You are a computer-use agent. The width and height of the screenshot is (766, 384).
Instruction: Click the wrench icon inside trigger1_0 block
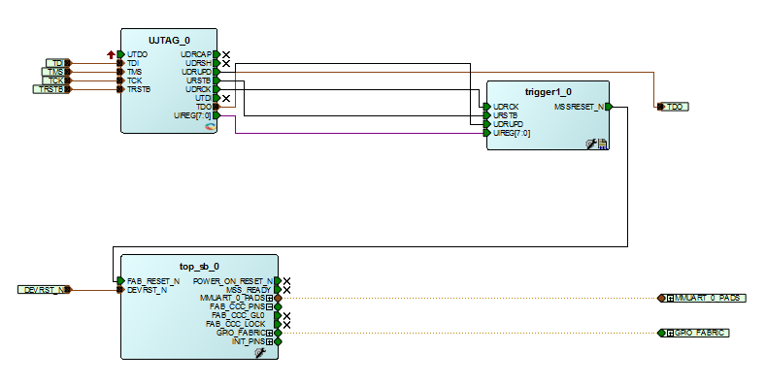pos(591,144)
